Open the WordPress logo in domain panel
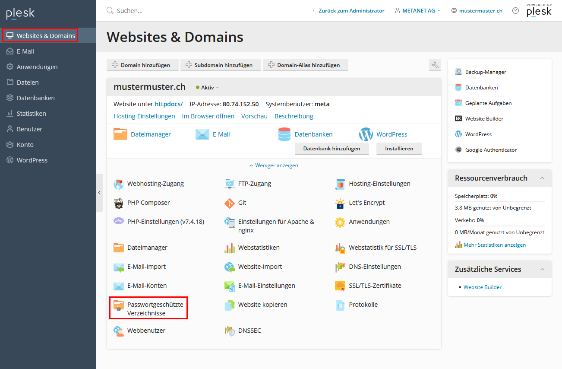This screenshot has width=562, height=369. [366, 135]
